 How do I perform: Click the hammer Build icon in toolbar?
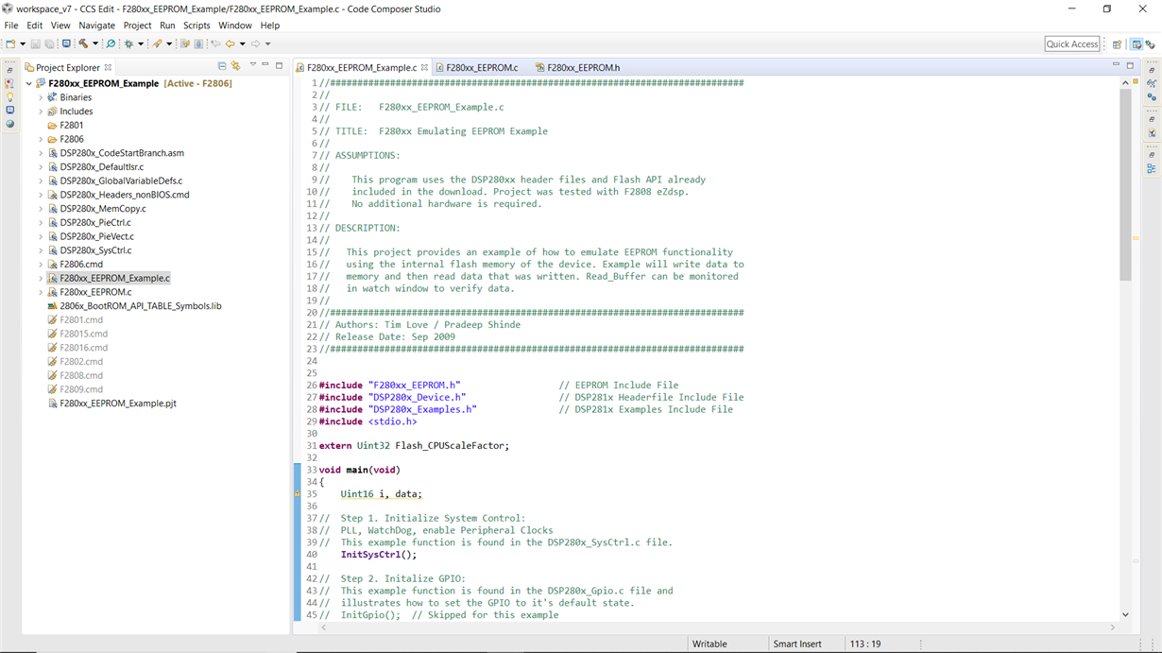[x=83, y=43]
